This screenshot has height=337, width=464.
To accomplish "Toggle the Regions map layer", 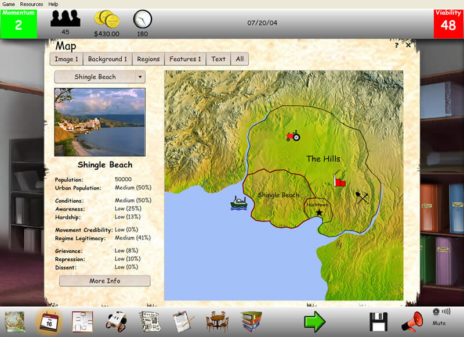I will point(148,59).
